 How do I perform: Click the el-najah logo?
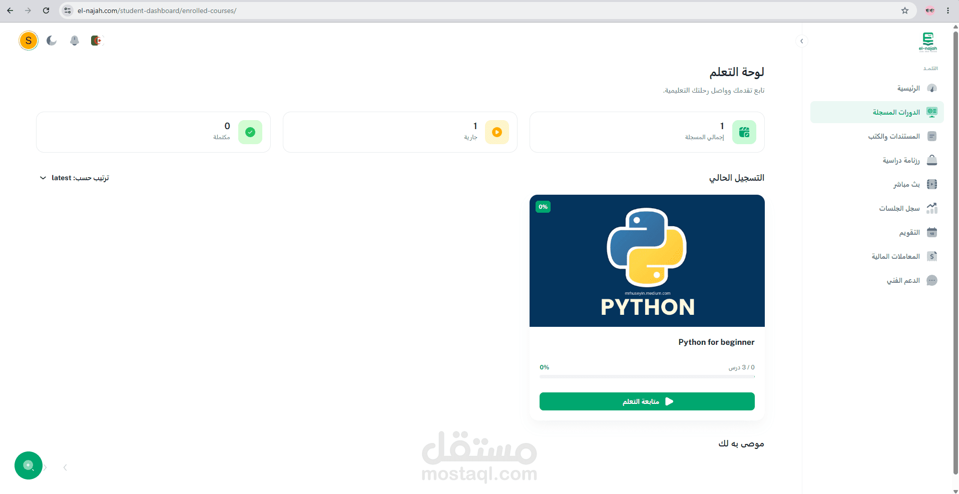coord(928,42)
